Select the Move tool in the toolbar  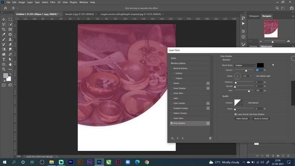pos(4,19)
